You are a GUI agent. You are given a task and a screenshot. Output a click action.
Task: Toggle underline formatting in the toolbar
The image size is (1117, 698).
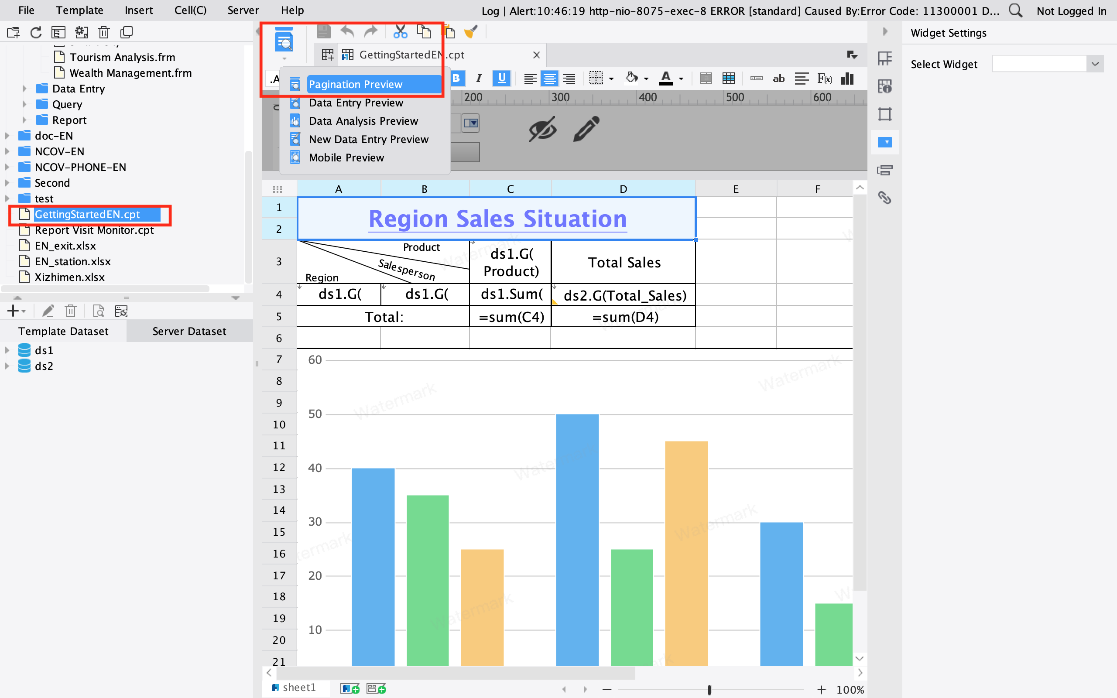pyautogui.click(x=501, y=79)
